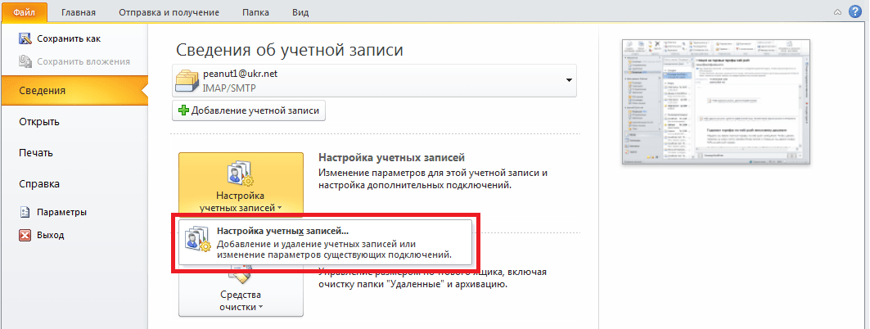Open the Отправка и получение tab
This screenshot has height=329, width=870.
(168, 12)
